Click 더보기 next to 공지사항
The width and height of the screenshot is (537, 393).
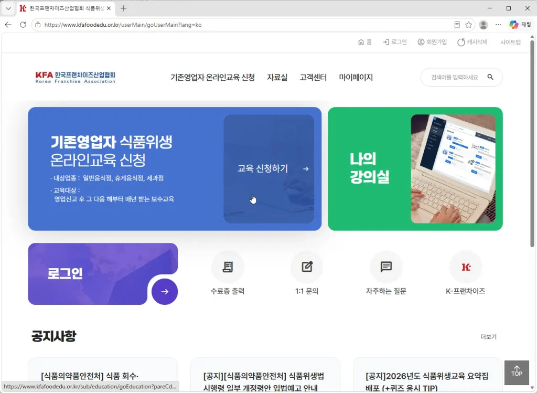coord(488,336)
